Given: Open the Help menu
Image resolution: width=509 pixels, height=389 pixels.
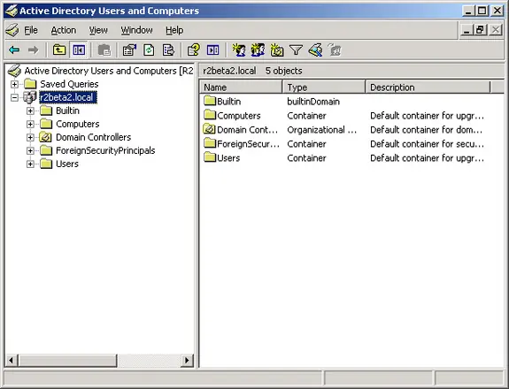Looking at the screenshot, I should 174,30.
